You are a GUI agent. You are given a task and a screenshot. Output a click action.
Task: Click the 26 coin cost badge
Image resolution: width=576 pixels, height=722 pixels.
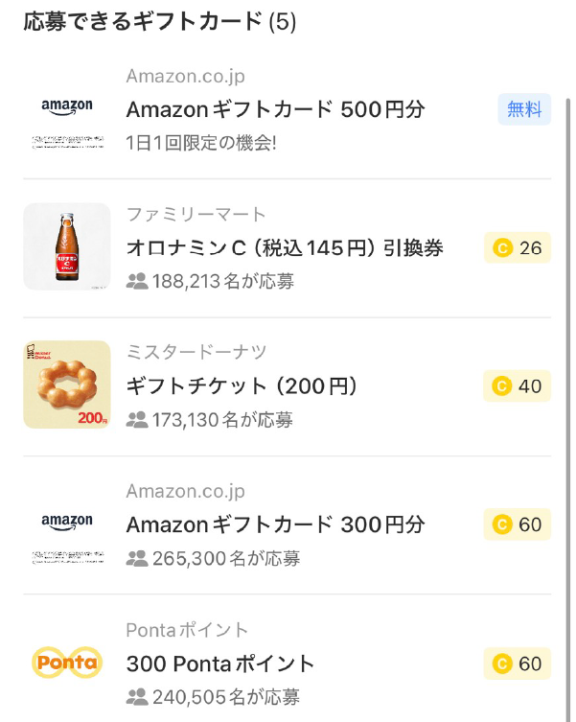pyautogui.click(x=518, y=248)
